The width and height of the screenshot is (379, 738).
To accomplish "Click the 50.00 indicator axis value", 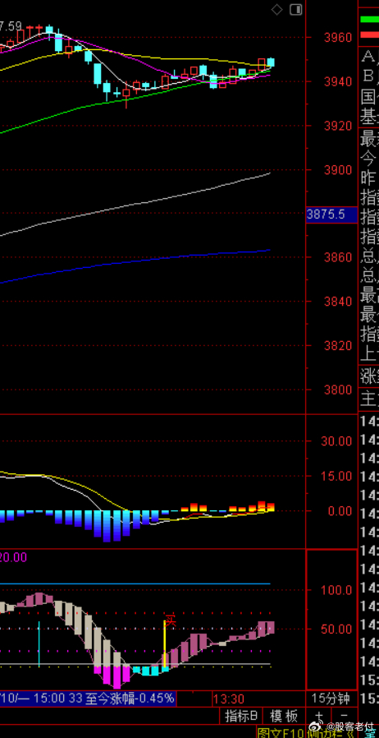I will (x=336, y=630).
